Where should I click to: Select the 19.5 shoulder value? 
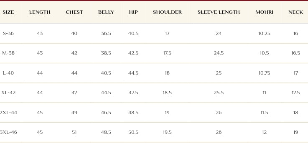(x=167, y=132)
